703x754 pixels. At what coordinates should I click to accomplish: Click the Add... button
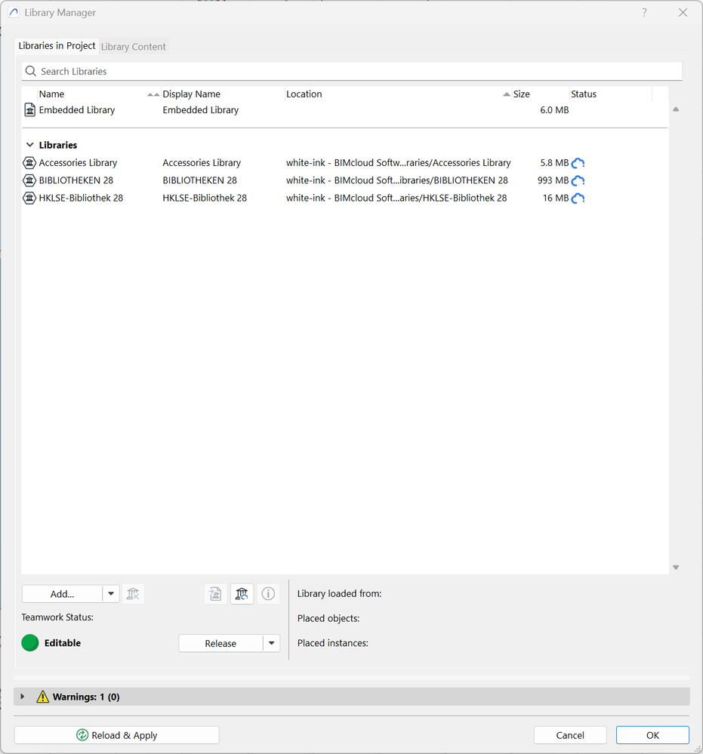click(62, 594)
